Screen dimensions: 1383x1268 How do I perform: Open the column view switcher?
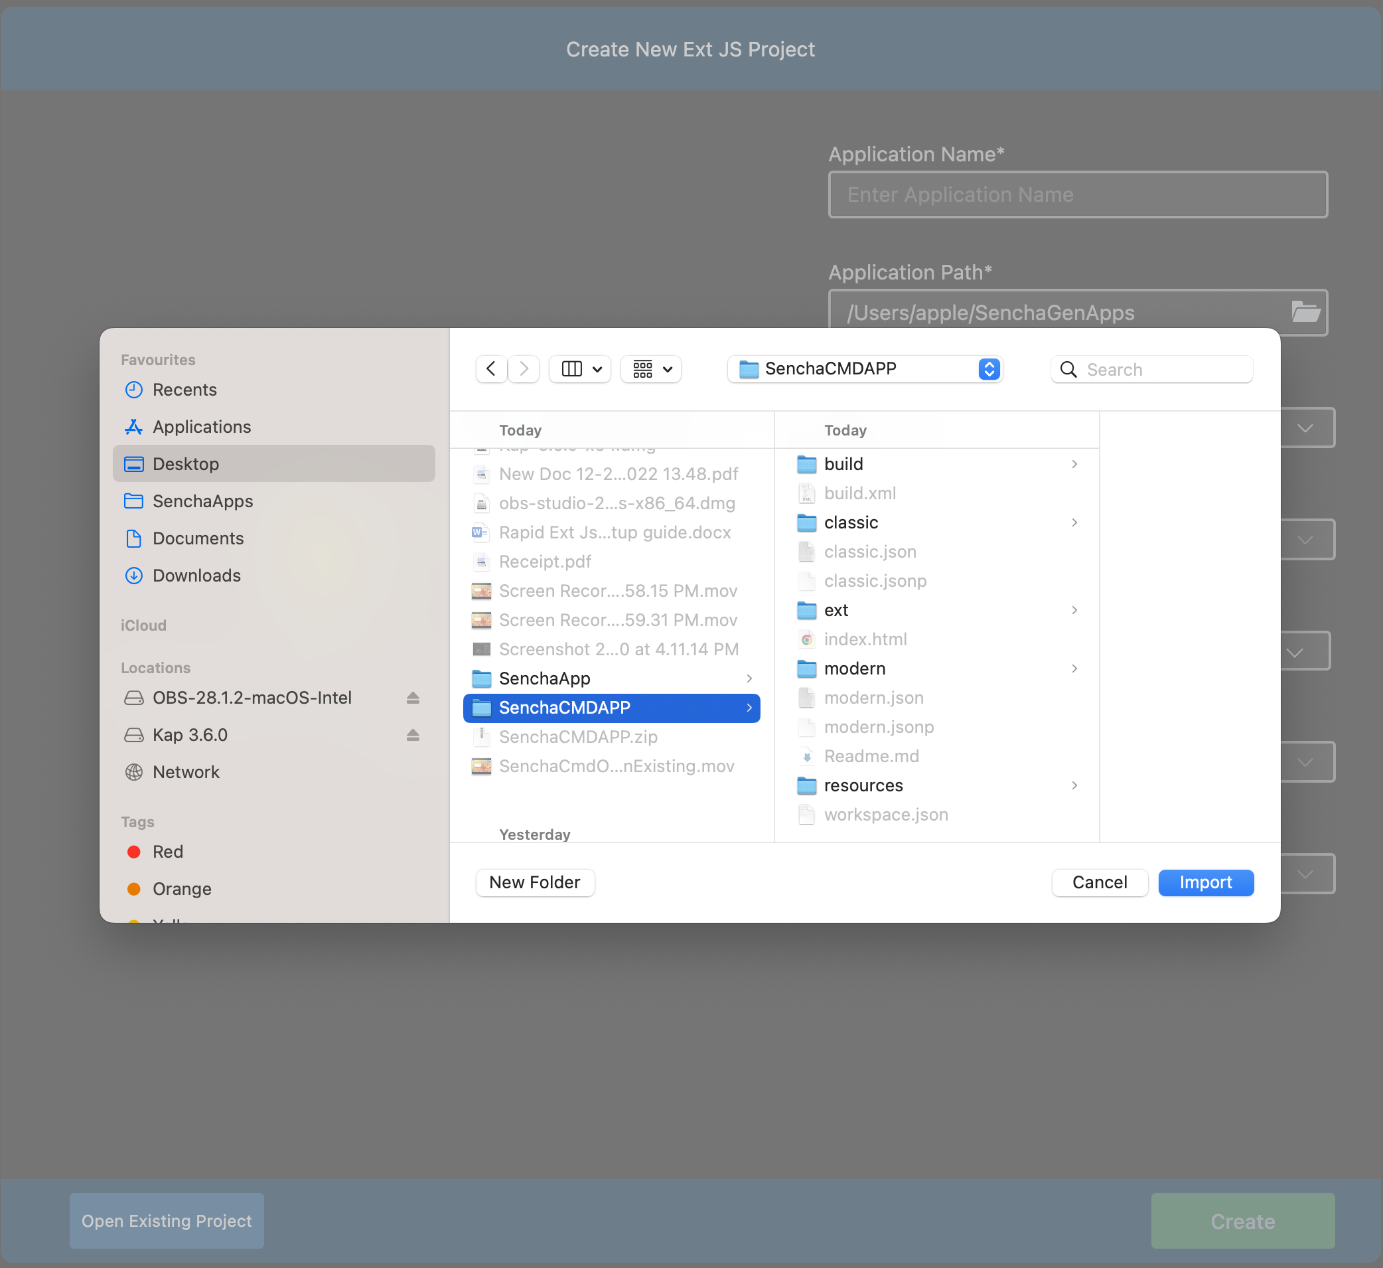tap(581, 369)
